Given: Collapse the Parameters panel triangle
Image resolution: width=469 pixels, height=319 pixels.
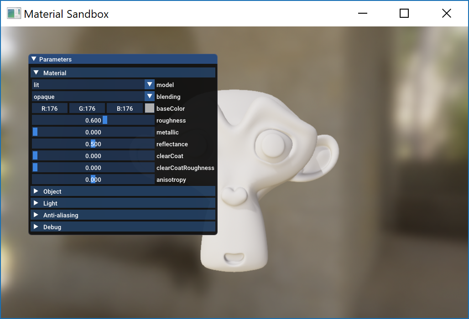Looking at the screenshot, I should 34,59.
